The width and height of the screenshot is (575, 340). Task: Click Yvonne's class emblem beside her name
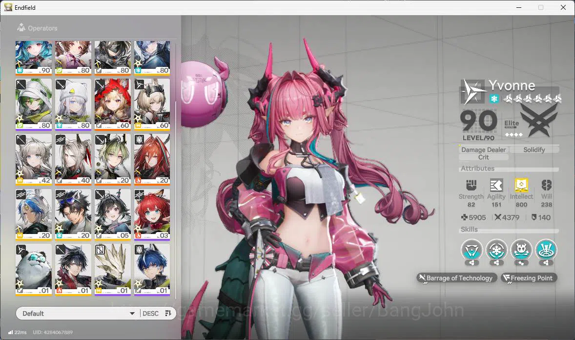click(x=472, y=91)
